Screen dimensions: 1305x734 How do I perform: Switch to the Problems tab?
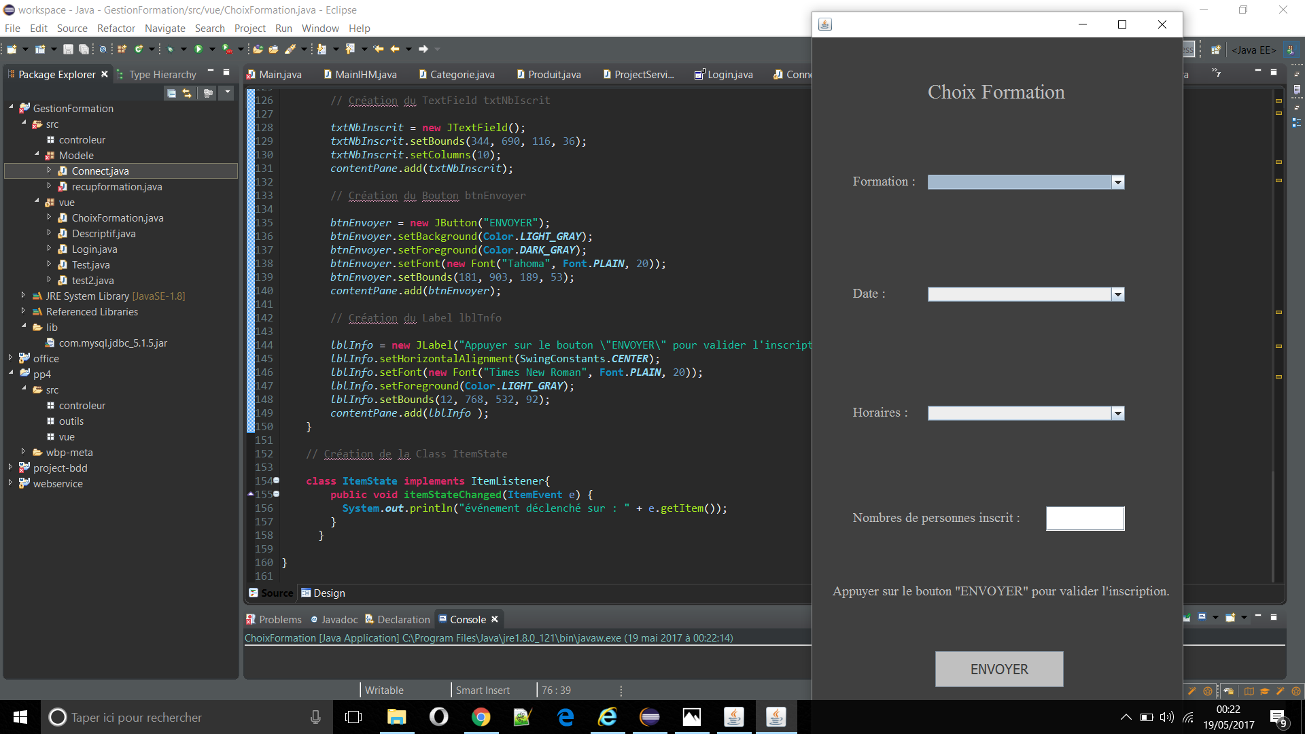pos(274,619)
